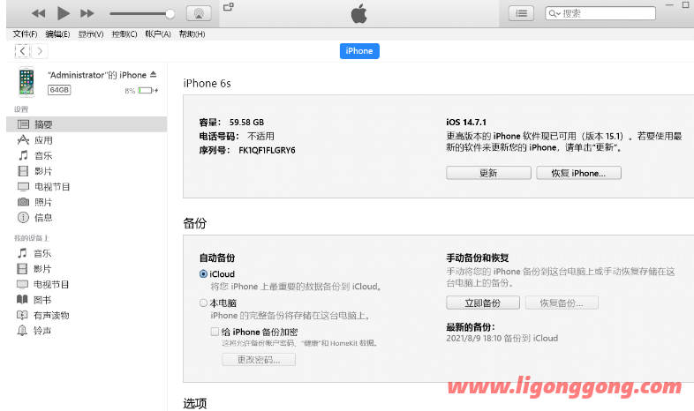This screenshot has height=411, width=694.
Task: Click the iOS 14.7.1 version text
Action: tap(466, 122)
